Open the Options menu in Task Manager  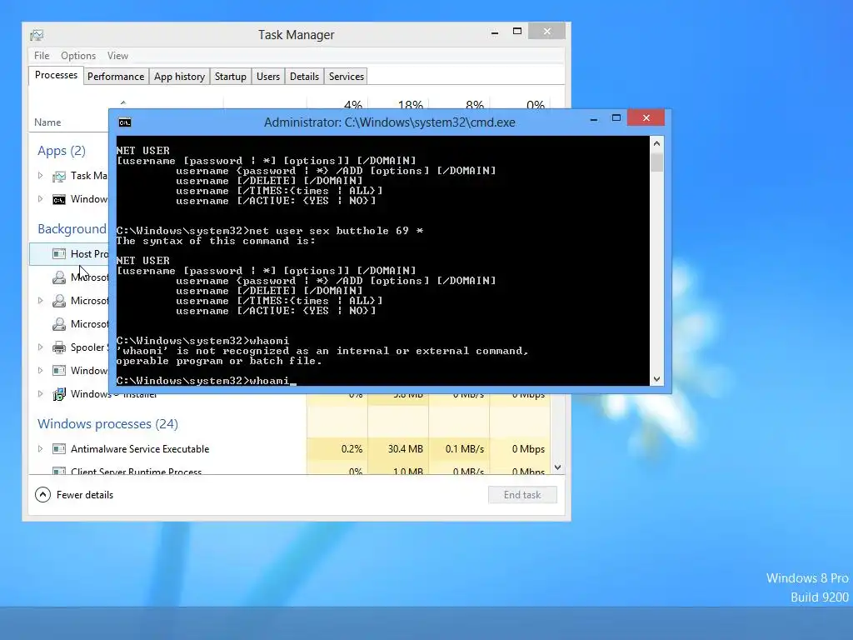77,56
